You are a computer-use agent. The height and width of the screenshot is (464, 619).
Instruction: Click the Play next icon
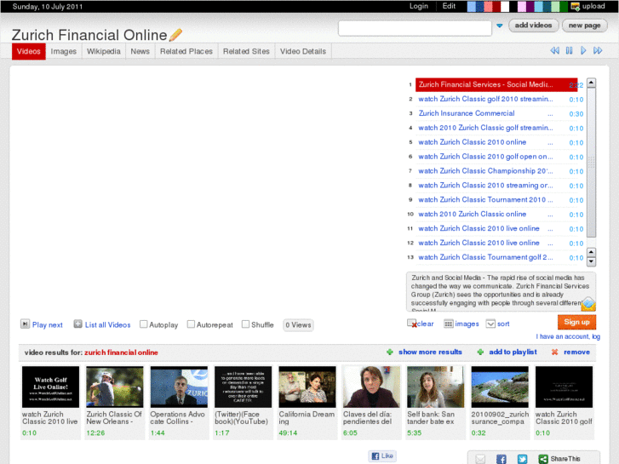(x=25, y=324)
